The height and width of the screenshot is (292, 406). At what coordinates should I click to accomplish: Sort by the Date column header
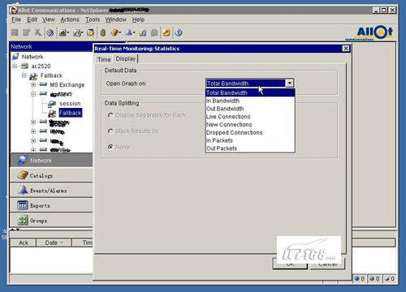[54, 243]
